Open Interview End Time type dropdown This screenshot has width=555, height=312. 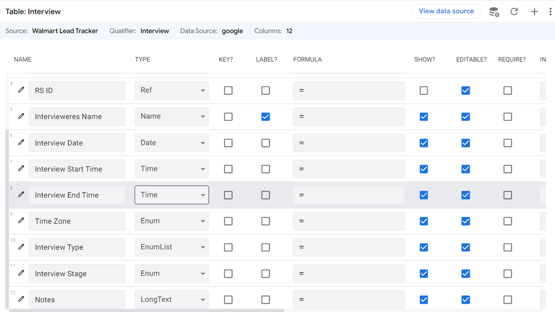[x=172, y=195]
